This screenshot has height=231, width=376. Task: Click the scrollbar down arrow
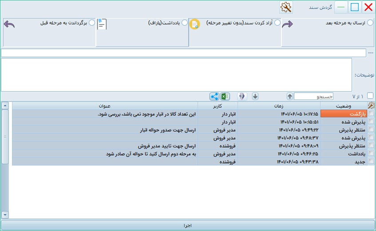[x=5, y=215]
